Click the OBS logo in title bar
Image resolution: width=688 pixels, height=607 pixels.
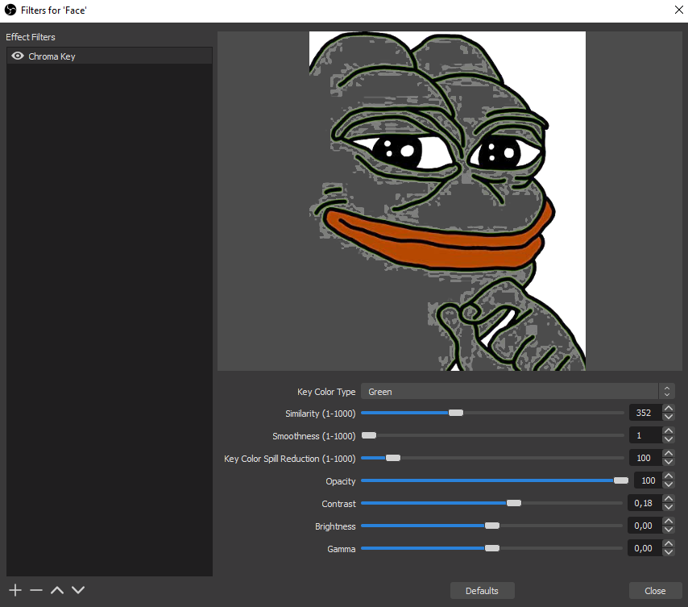click(10, 10)
